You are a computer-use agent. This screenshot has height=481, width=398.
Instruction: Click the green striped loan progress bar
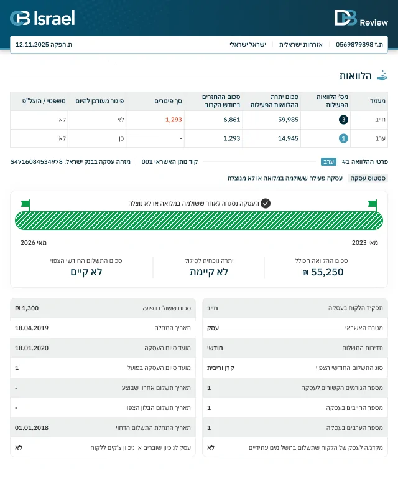199,221
